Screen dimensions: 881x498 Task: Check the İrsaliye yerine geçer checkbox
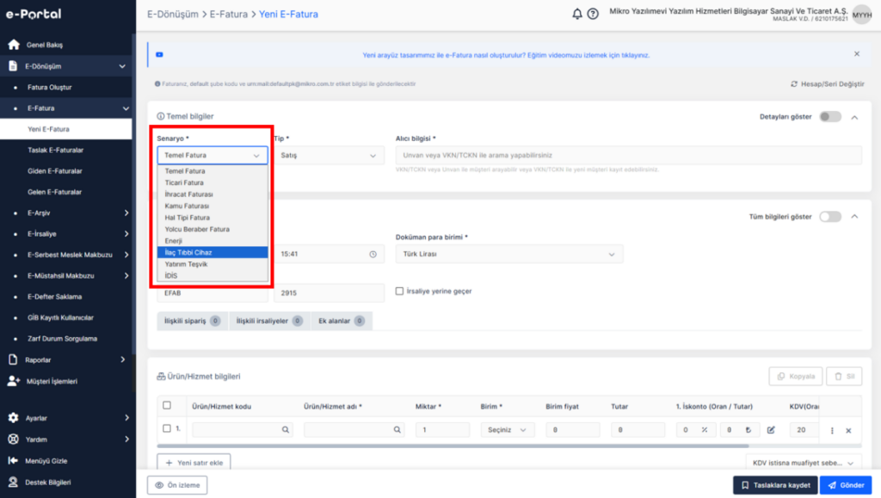click(x=399, y=292)
